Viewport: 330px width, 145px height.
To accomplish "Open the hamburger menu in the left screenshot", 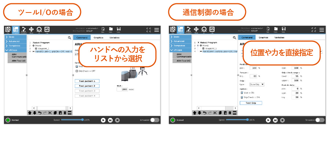I will point(157,30).
